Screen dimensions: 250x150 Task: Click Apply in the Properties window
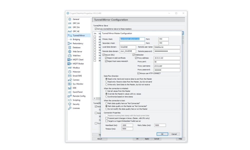tap(147, 139)
